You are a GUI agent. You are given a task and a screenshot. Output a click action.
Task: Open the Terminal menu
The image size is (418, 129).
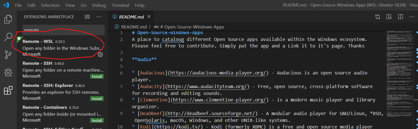point(120,5)
